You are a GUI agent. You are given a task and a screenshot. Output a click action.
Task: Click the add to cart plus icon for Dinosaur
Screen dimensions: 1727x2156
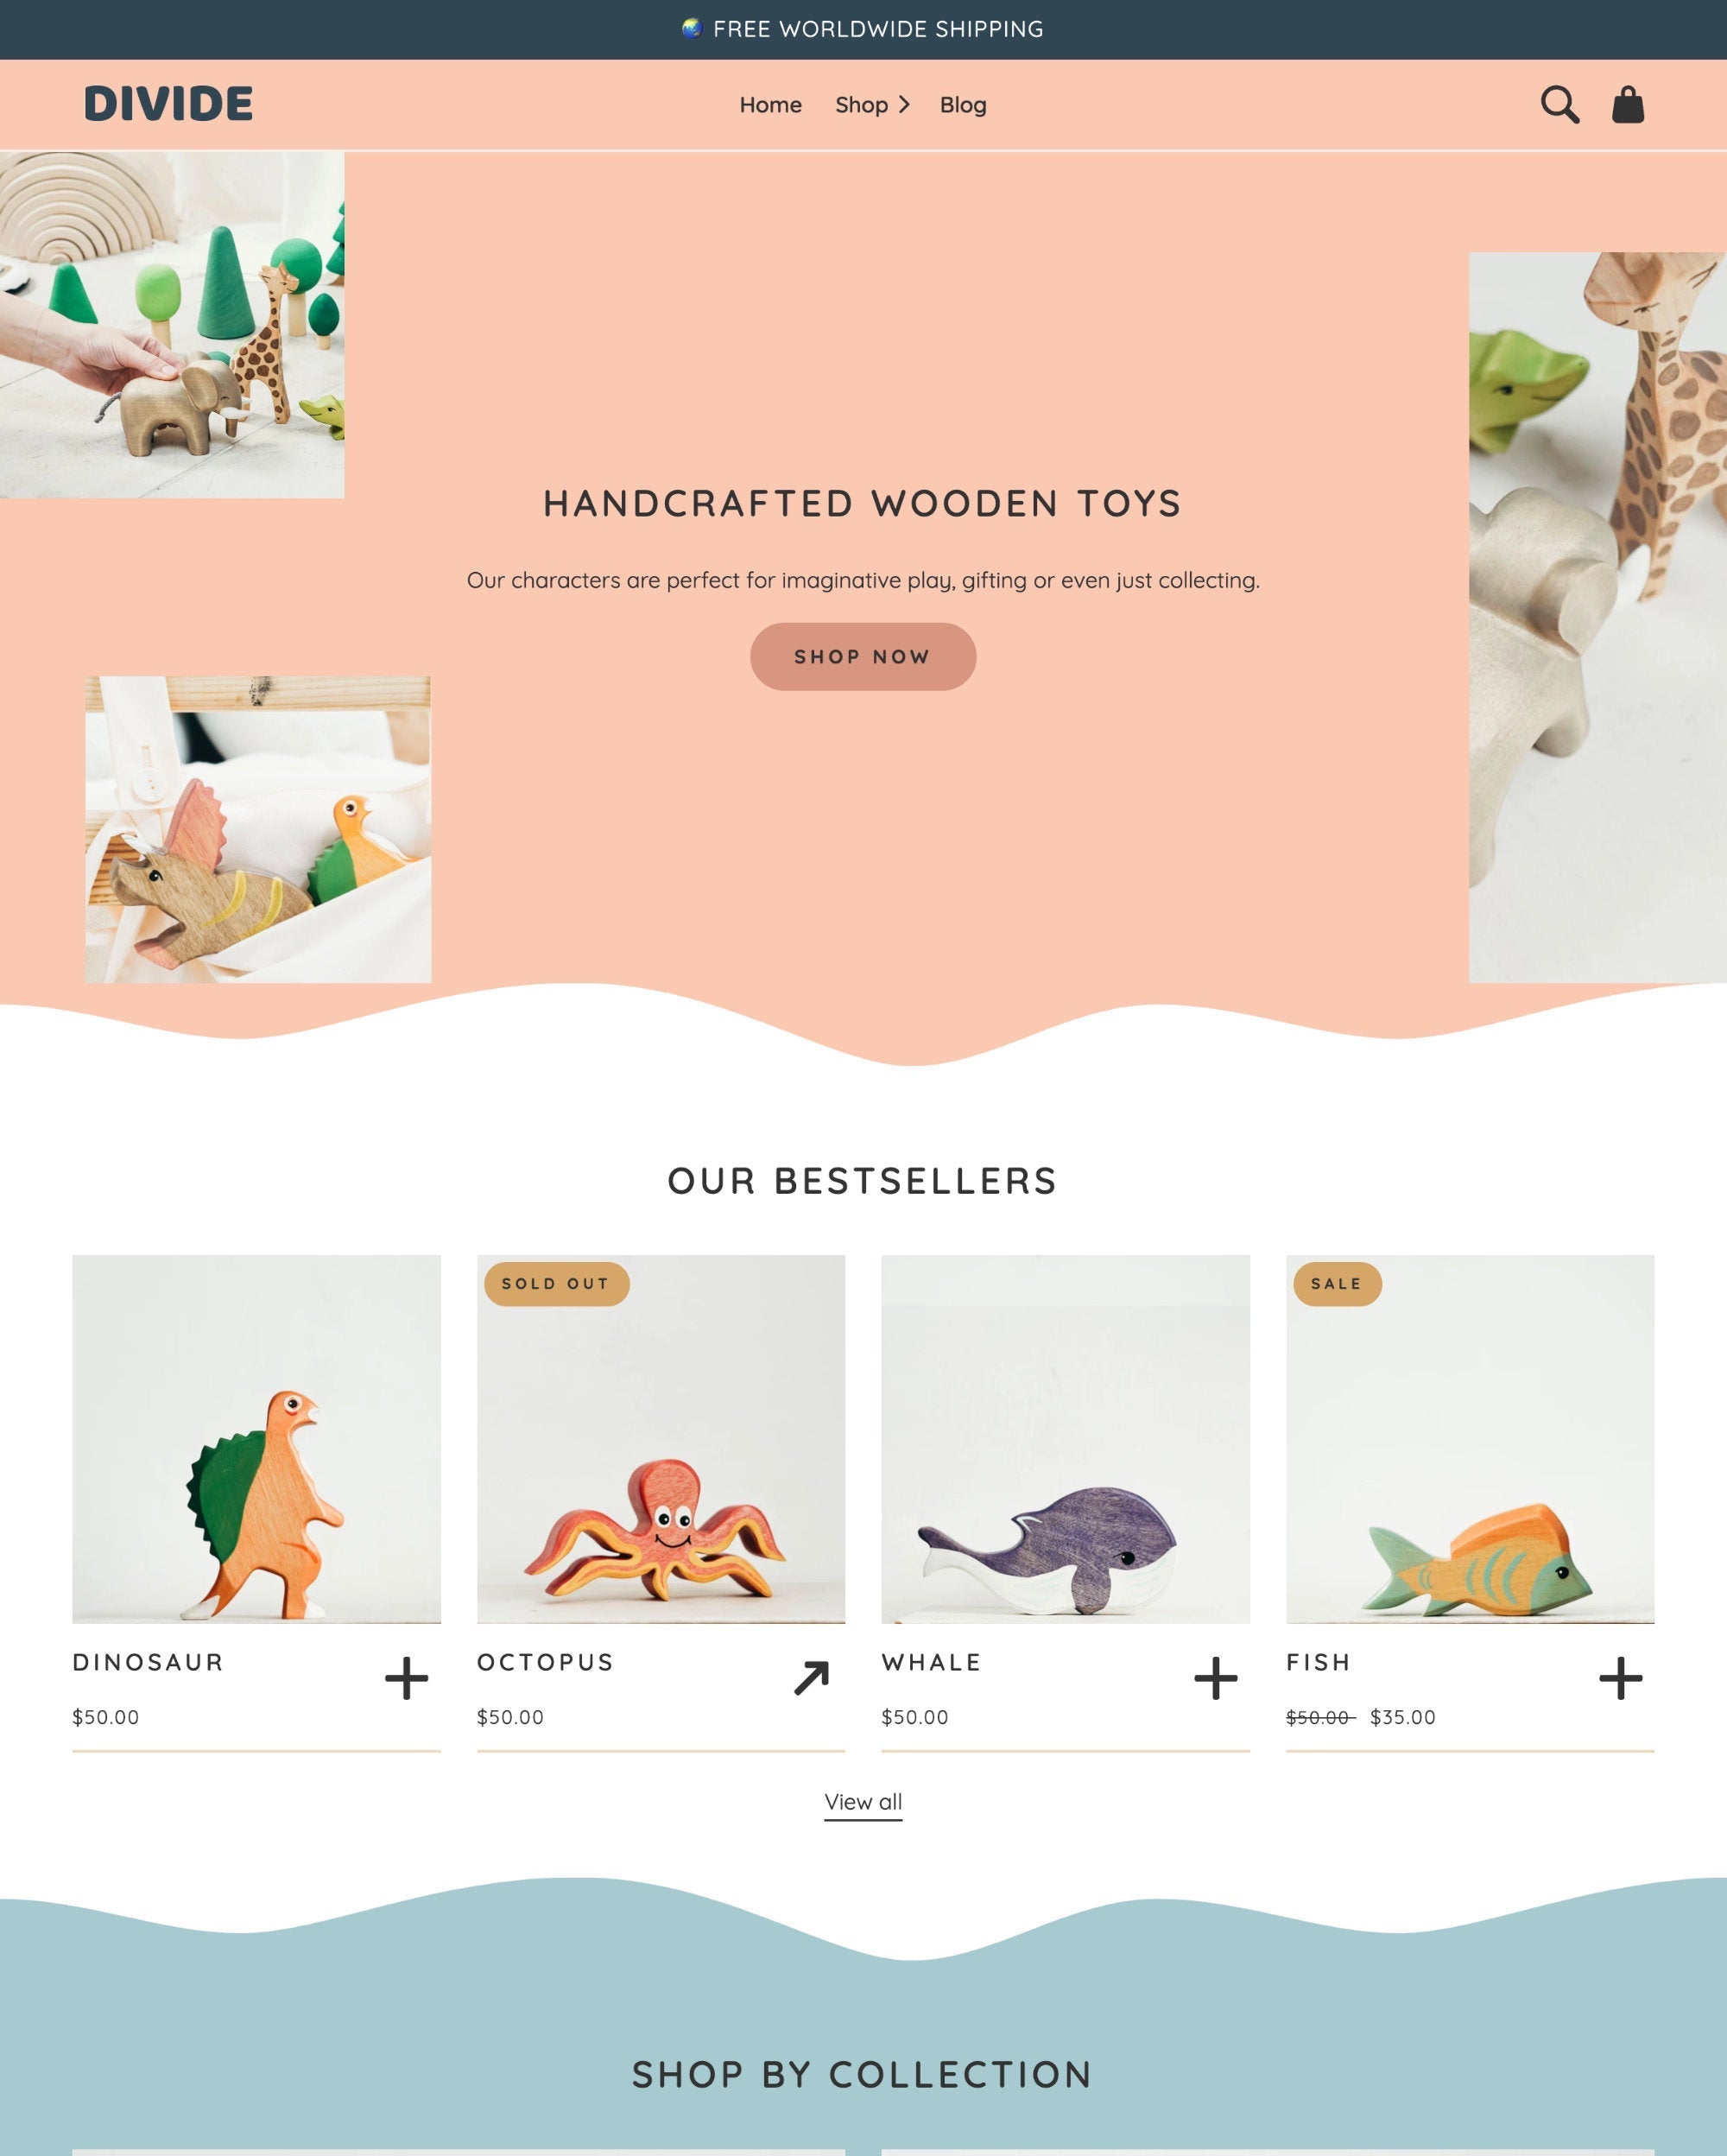tap(405, 1677)
